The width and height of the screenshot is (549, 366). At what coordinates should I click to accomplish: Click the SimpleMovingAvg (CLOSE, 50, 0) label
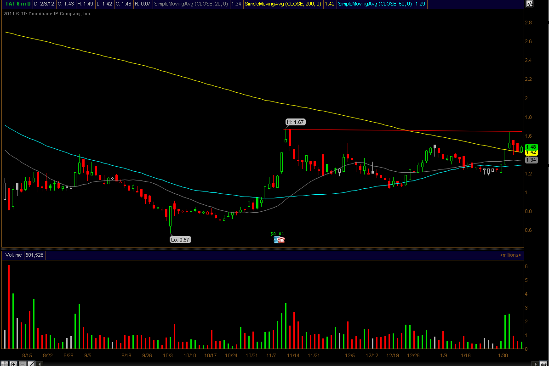point(375,4)
